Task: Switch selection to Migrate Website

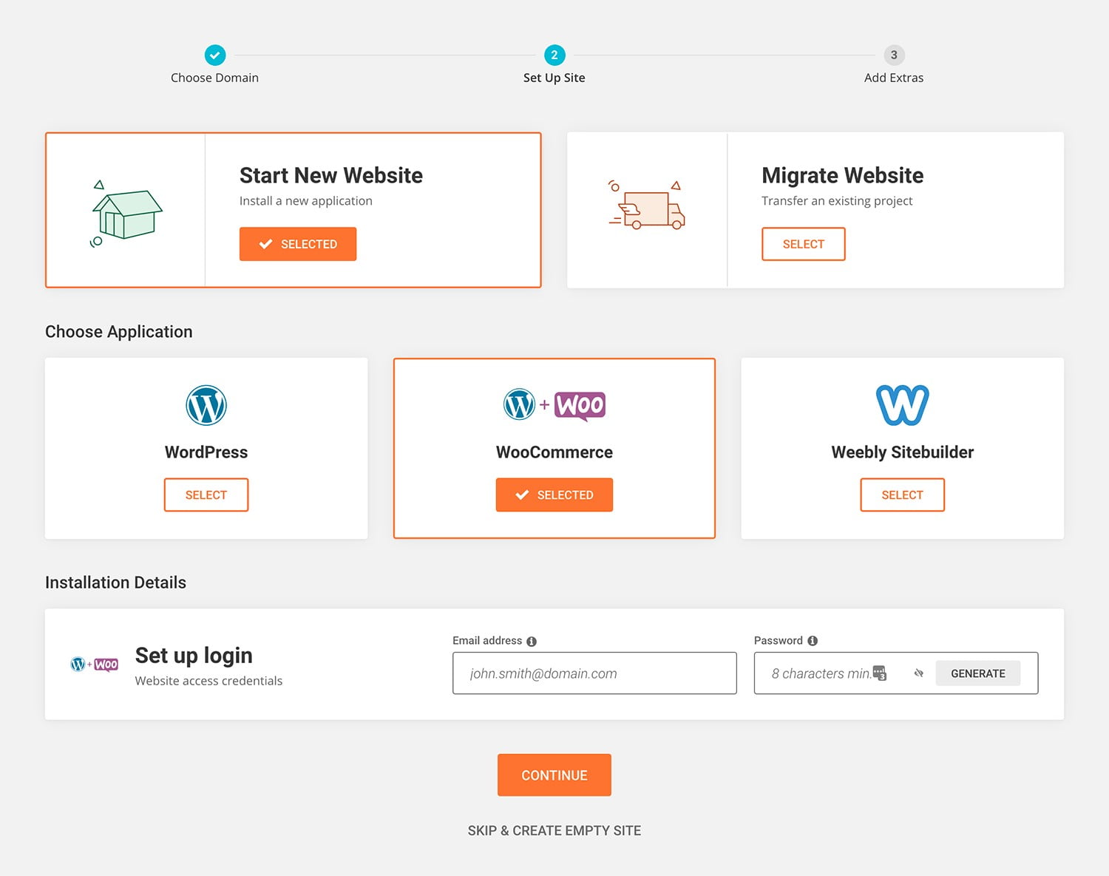Action: point(804,244)
